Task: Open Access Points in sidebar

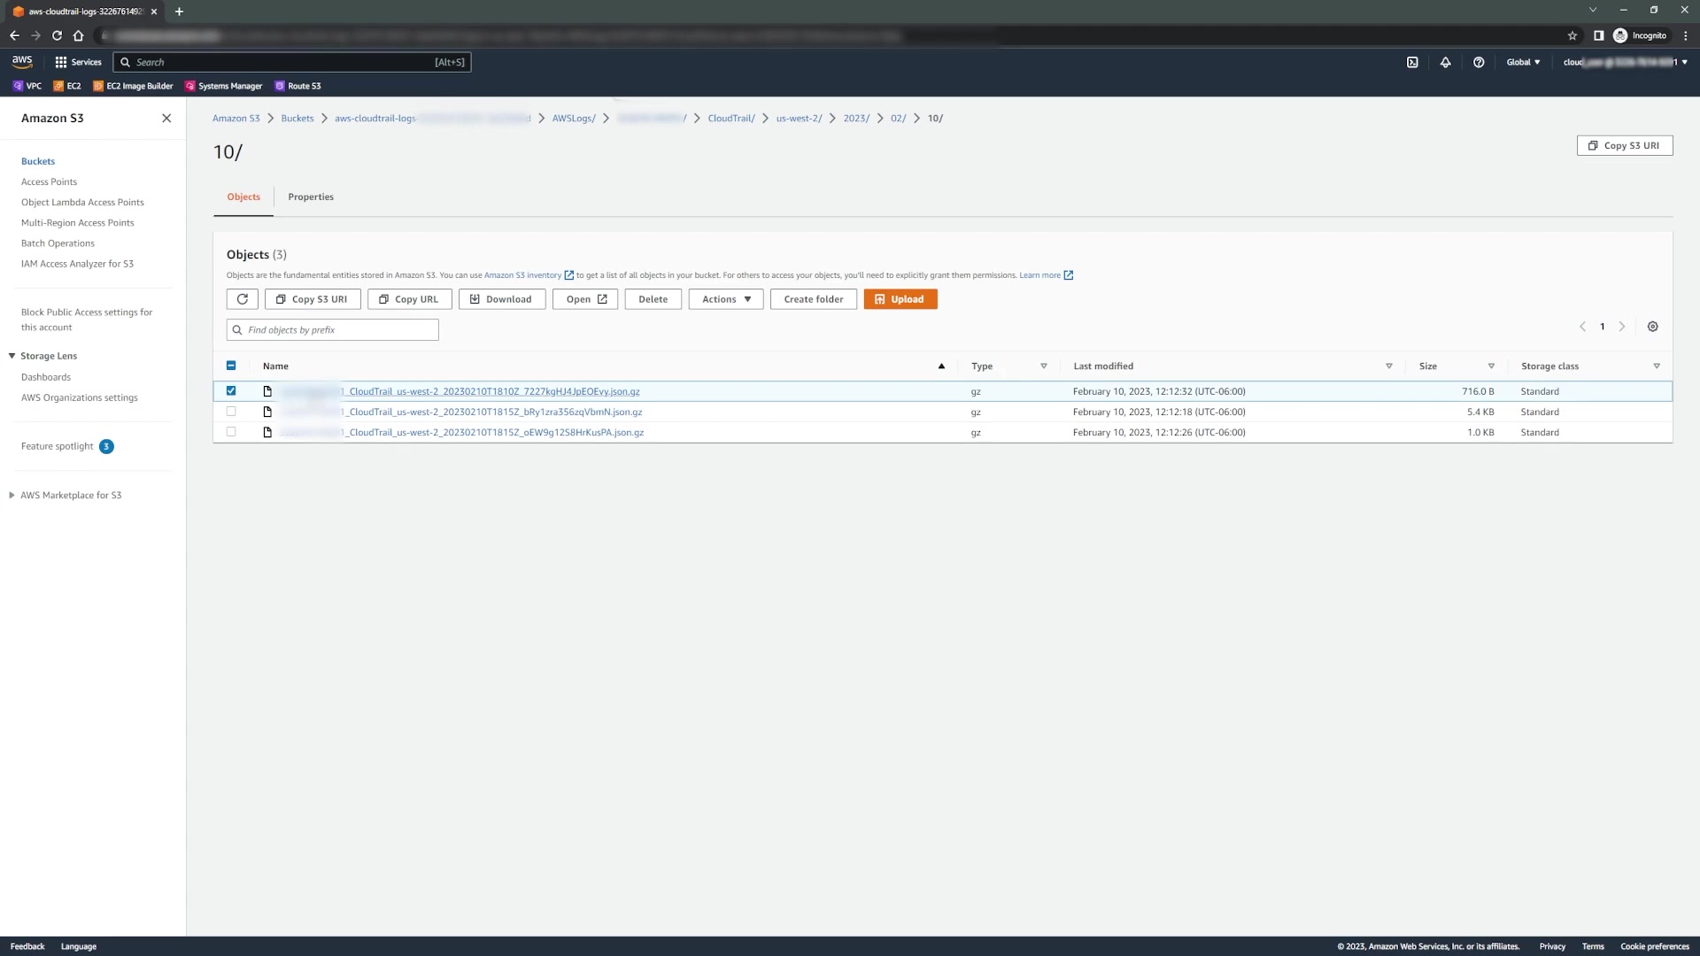Action: pyautogui.click(x=49, y=181)
